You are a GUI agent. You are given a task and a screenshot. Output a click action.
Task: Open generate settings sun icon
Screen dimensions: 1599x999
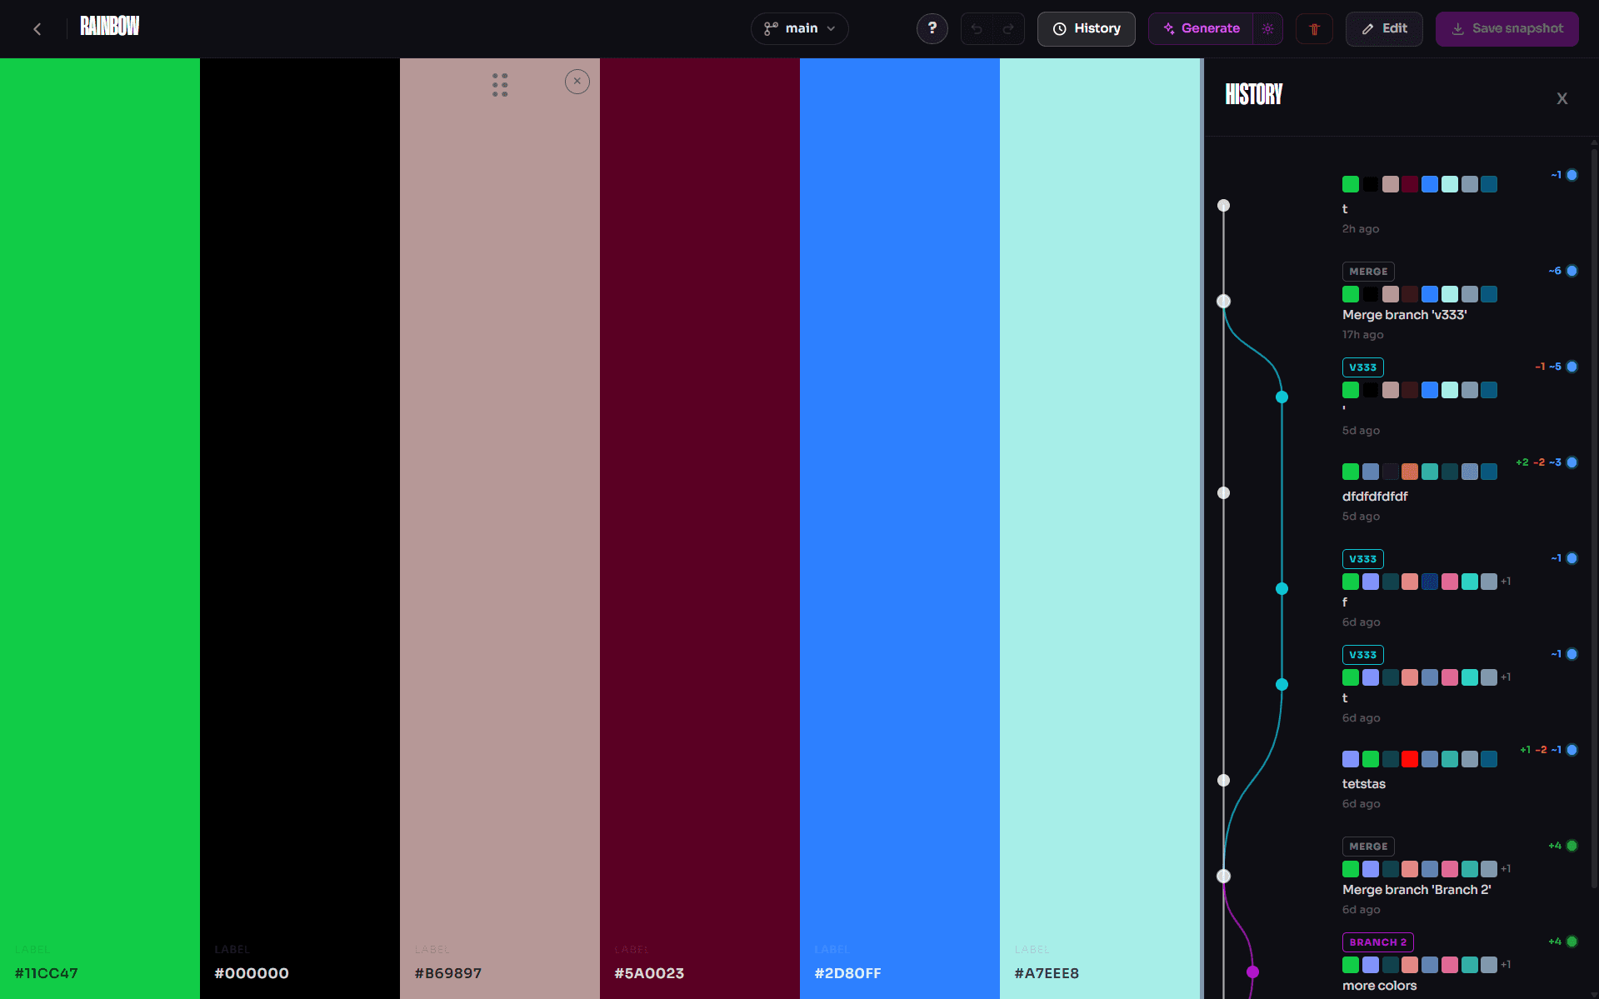click(1267, 28)
